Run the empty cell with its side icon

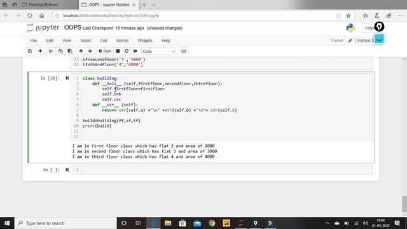point(67,170)
